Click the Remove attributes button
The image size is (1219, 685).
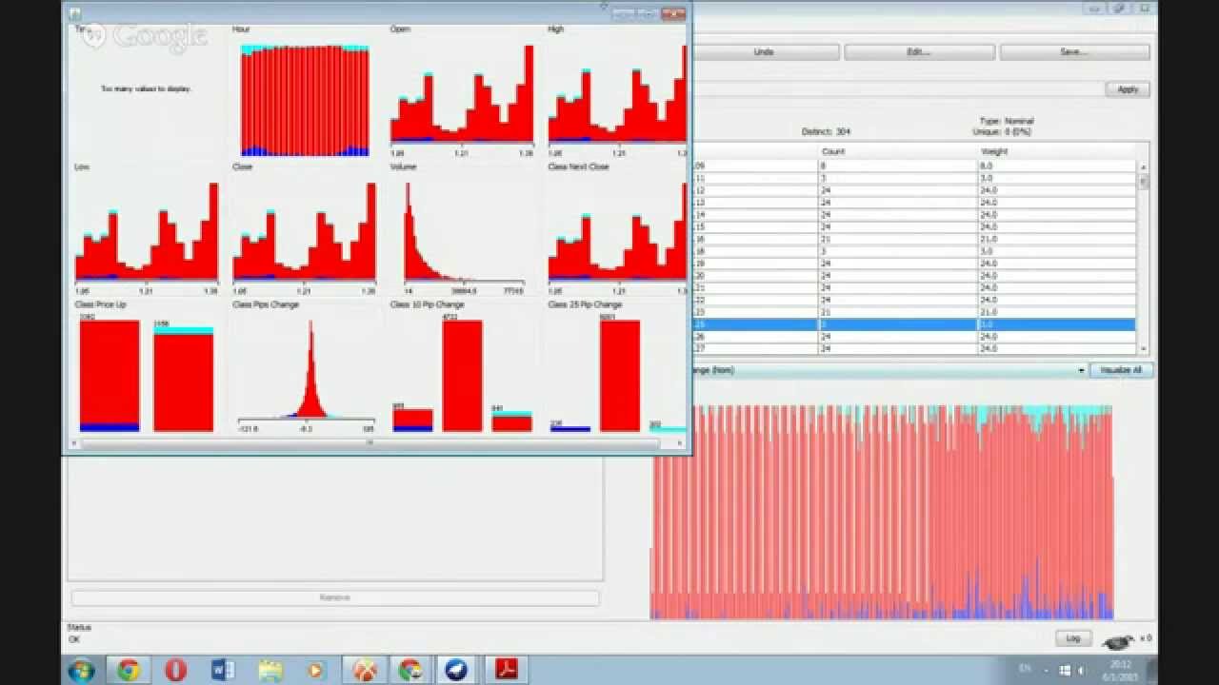click(335, 597)
